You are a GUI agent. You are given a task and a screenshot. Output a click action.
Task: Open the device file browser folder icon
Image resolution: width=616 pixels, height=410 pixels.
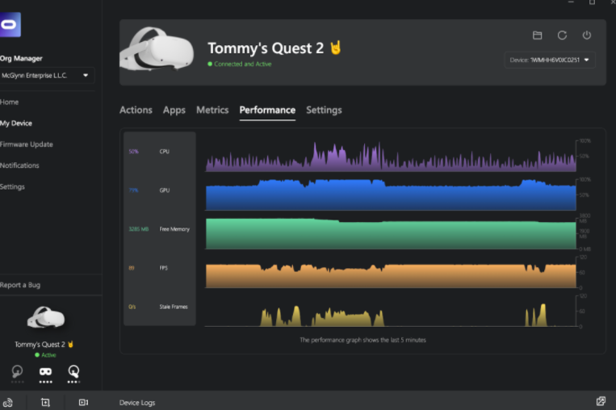537,36
